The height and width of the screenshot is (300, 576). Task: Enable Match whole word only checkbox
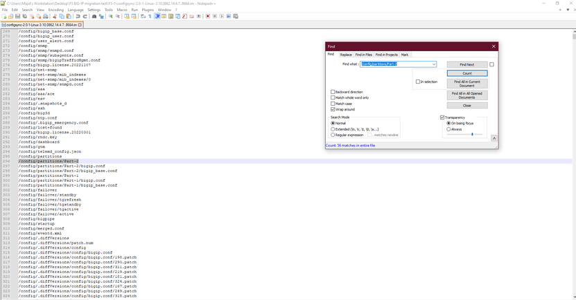(x=333, y=97)
